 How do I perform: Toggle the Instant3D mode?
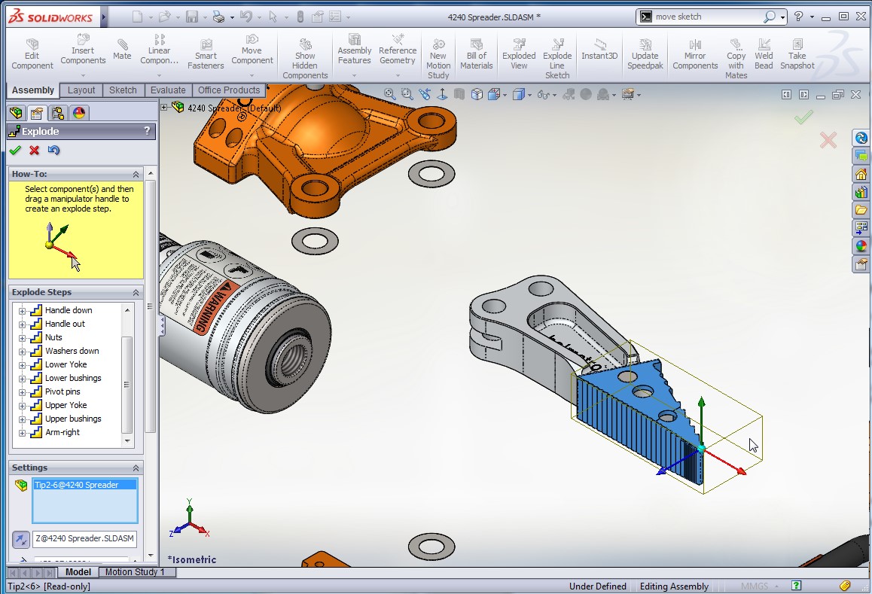coord(599,49)
